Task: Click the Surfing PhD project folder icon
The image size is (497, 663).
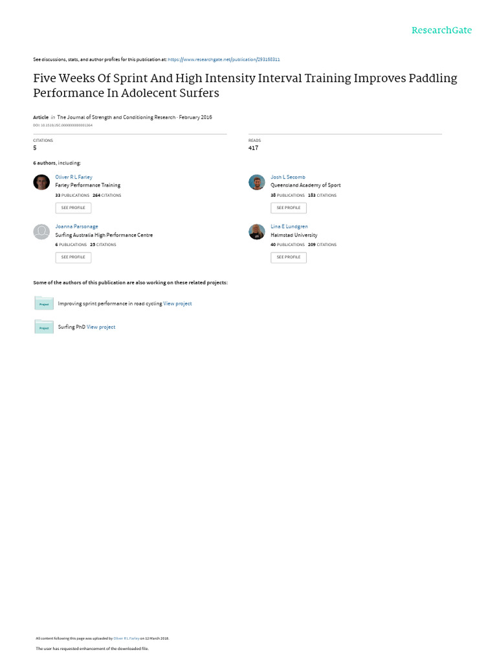Action: tap(44, 326)
